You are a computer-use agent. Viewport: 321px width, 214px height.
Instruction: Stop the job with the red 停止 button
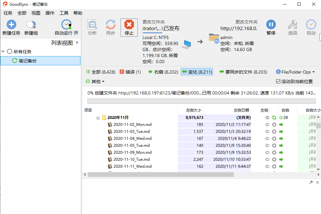click(x=129, y=27)
